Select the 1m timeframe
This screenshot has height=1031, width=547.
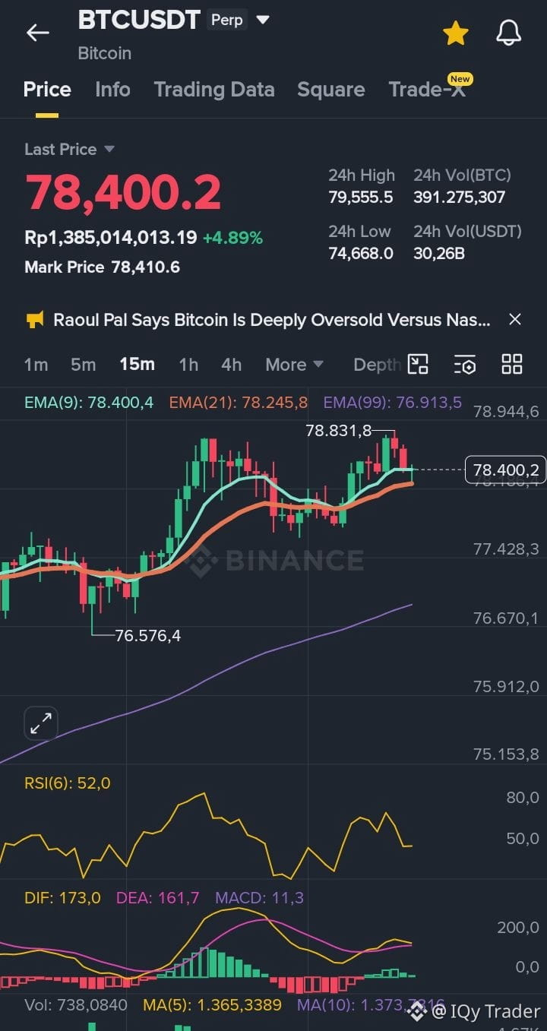pos(36,365)
